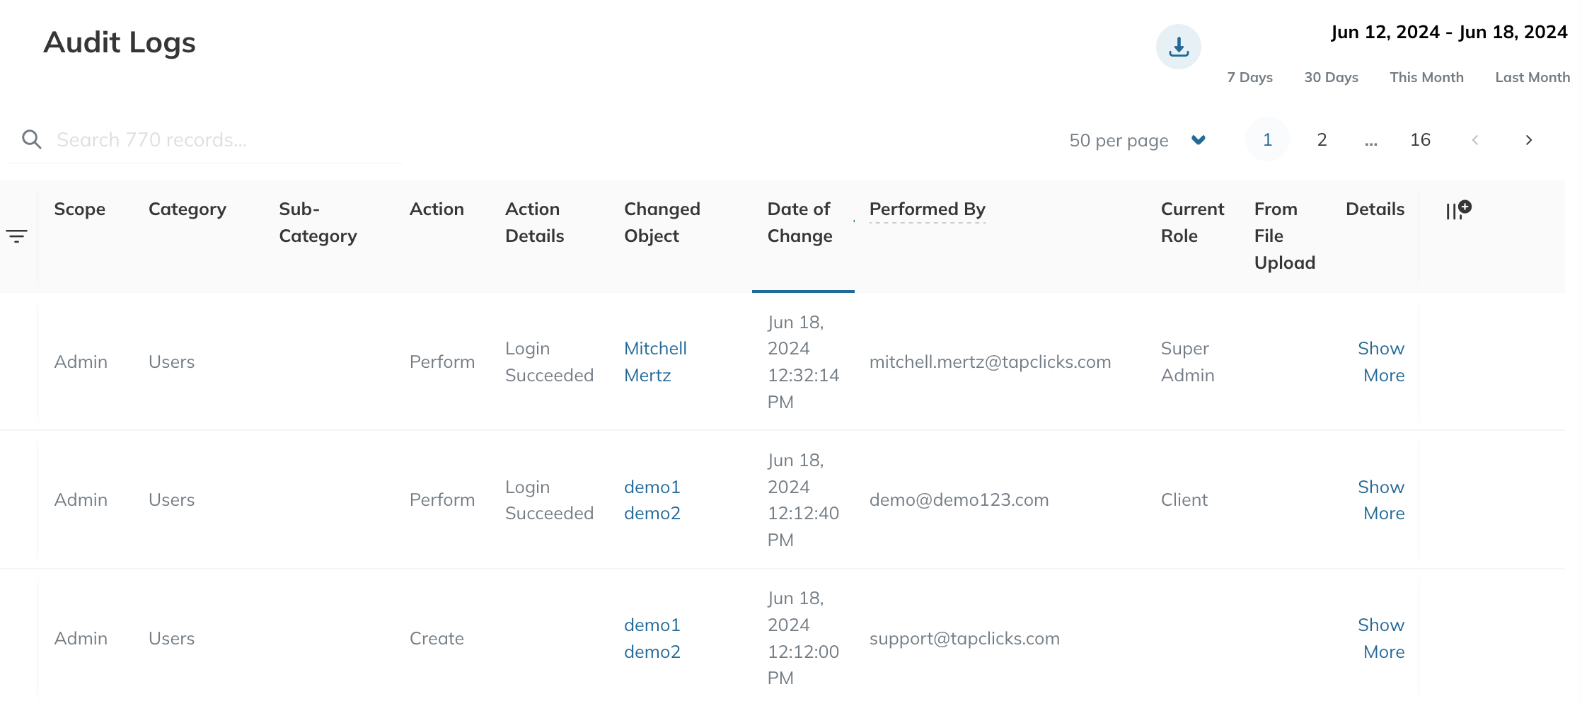
Task: Click the search records input field
Action: 212,139
